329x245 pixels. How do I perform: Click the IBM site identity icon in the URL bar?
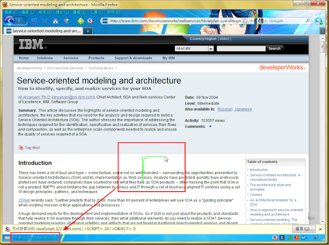105,21
